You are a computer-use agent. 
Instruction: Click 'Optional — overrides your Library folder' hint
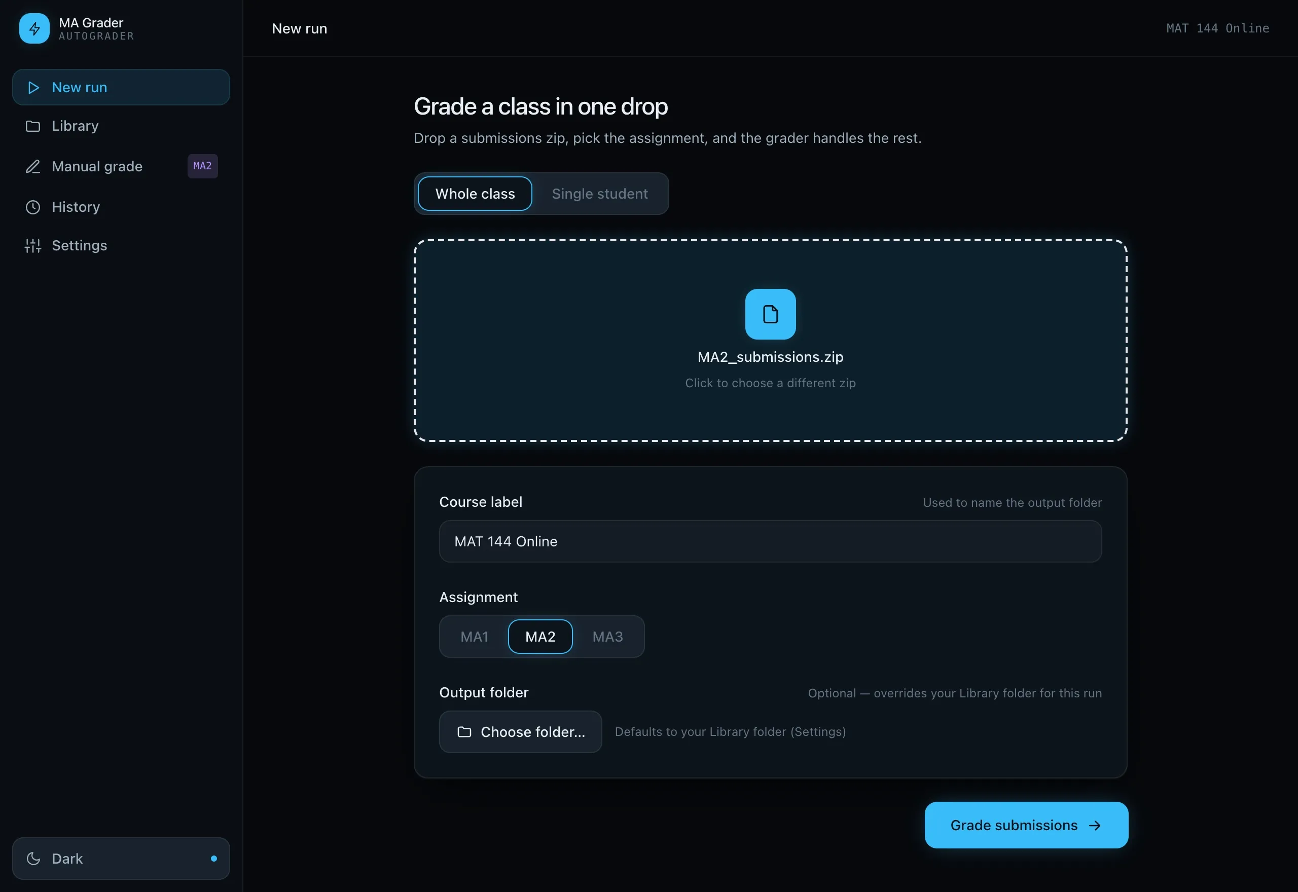(955, 694)
